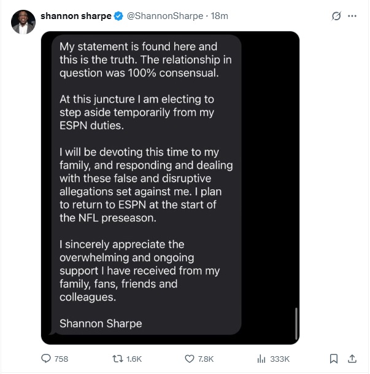This screenshot has width=370, height=374.
Task: Open the post's 18m timestamp link
Action: pos(219,16)
